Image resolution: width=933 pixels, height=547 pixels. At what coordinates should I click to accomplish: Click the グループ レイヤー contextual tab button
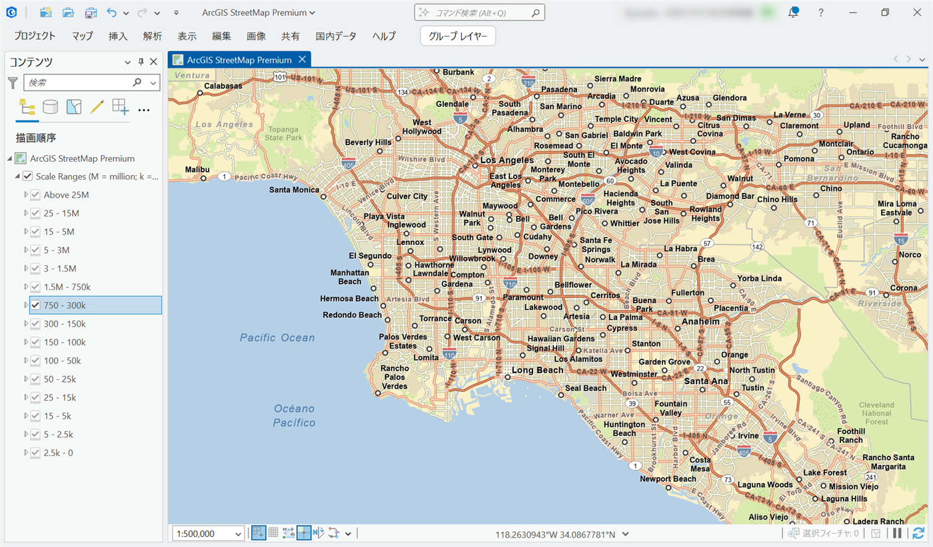458,36
